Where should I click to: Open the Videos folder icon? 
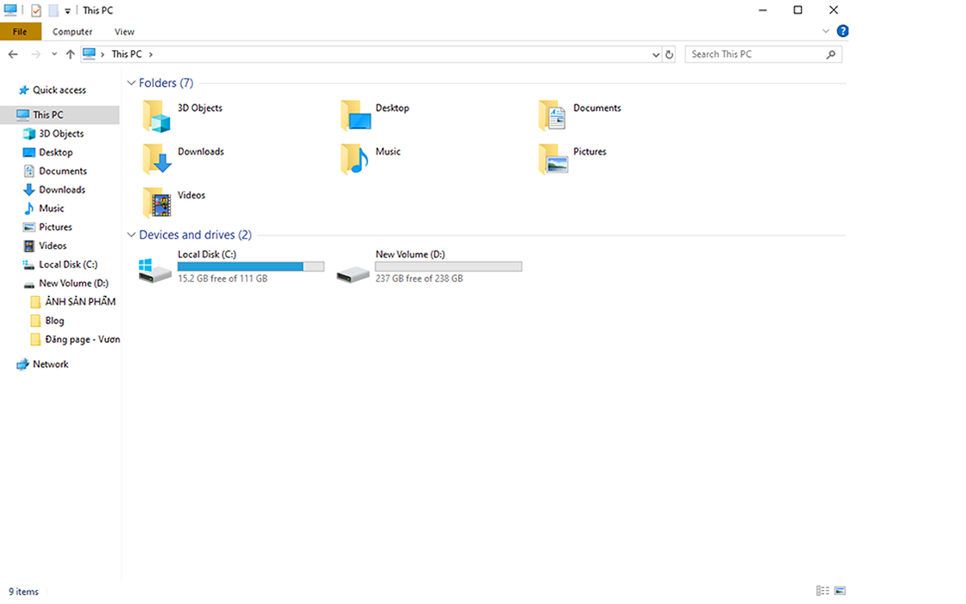(x=157, y=202)
